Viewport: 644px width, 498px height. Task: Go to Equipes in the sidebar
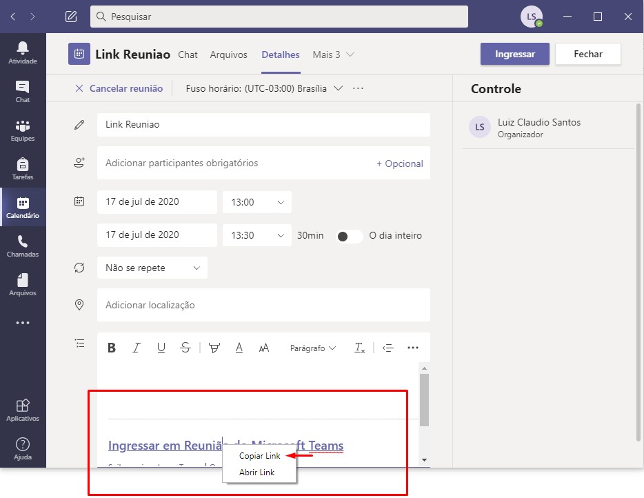pos(23,130)
